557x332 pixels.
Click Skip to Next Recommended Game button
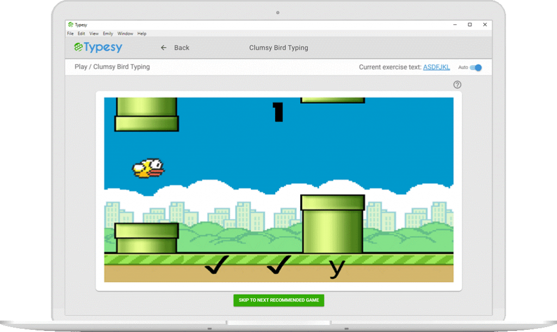pyautogui.click(x=279, y=300)
